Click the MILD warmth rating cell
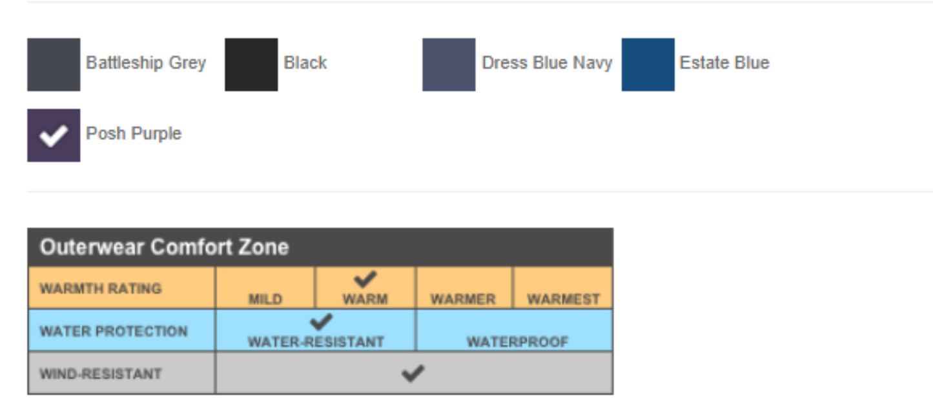 pyautogui.click(x=265, y=289)
